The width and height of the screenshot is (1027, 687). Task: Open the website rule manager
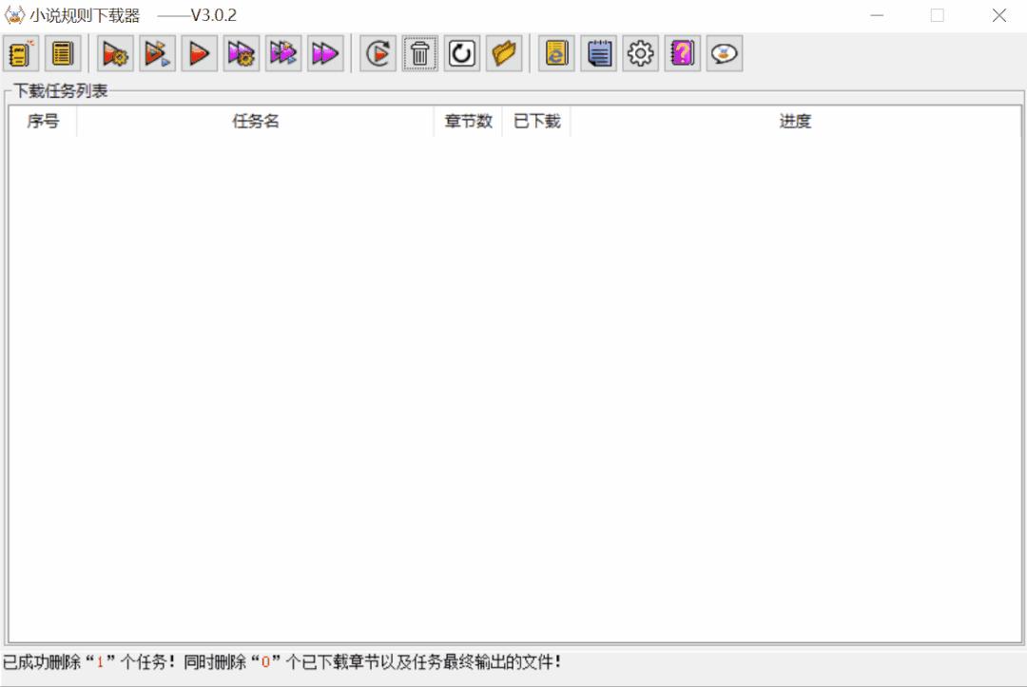click(x=556, y=53)
